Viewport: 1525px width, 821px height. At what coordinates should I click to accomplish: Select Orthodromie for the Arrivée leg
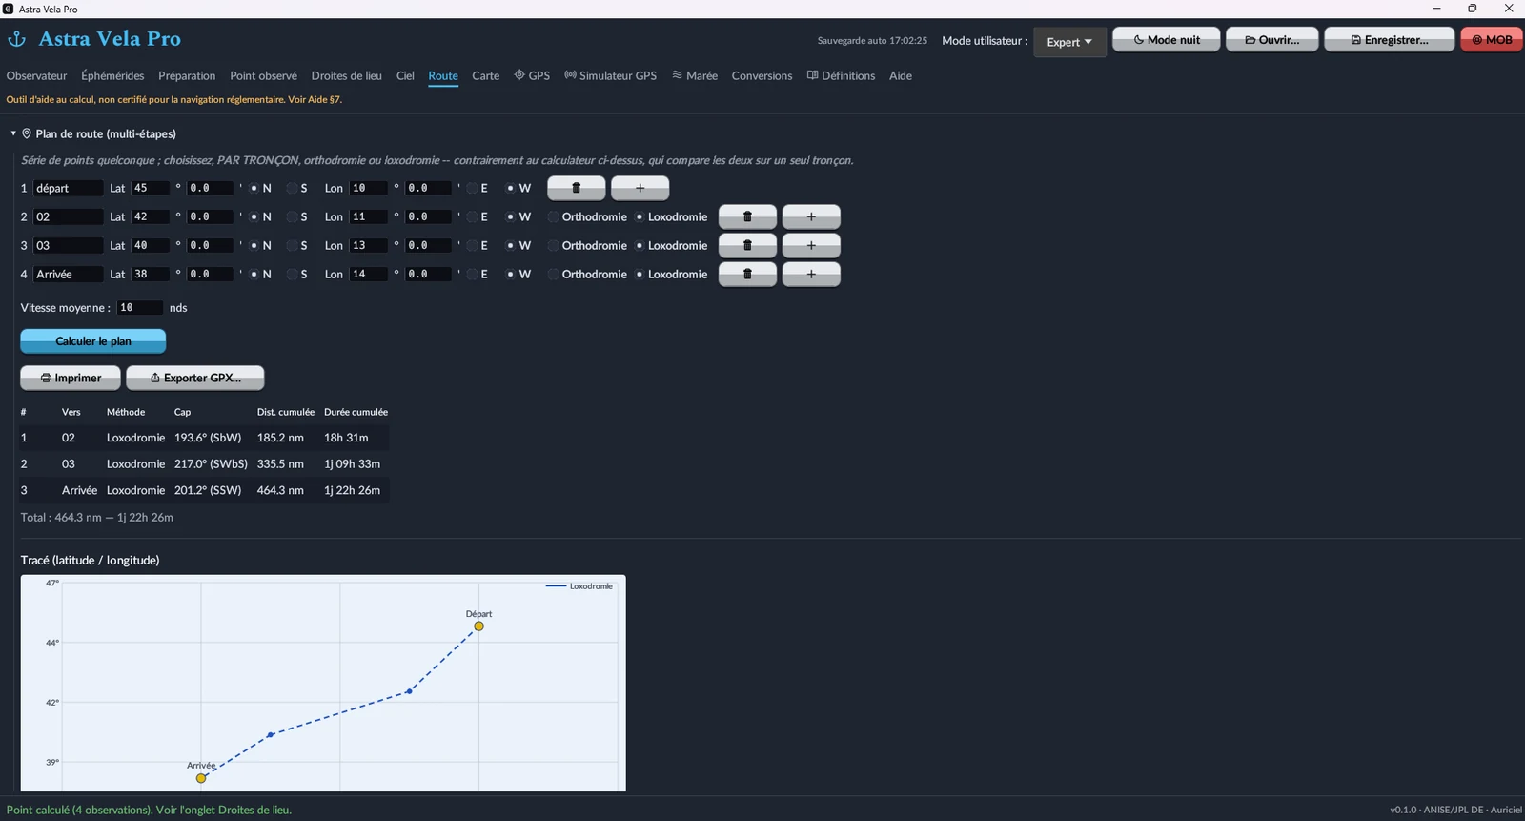point(587,275)
